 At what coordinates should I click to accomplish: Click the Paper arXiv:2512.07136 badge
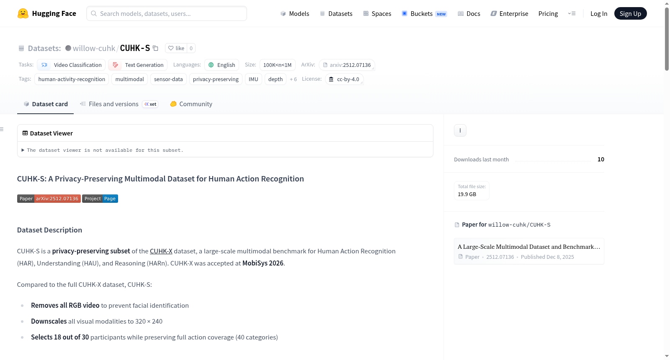(x=49, y=199)
